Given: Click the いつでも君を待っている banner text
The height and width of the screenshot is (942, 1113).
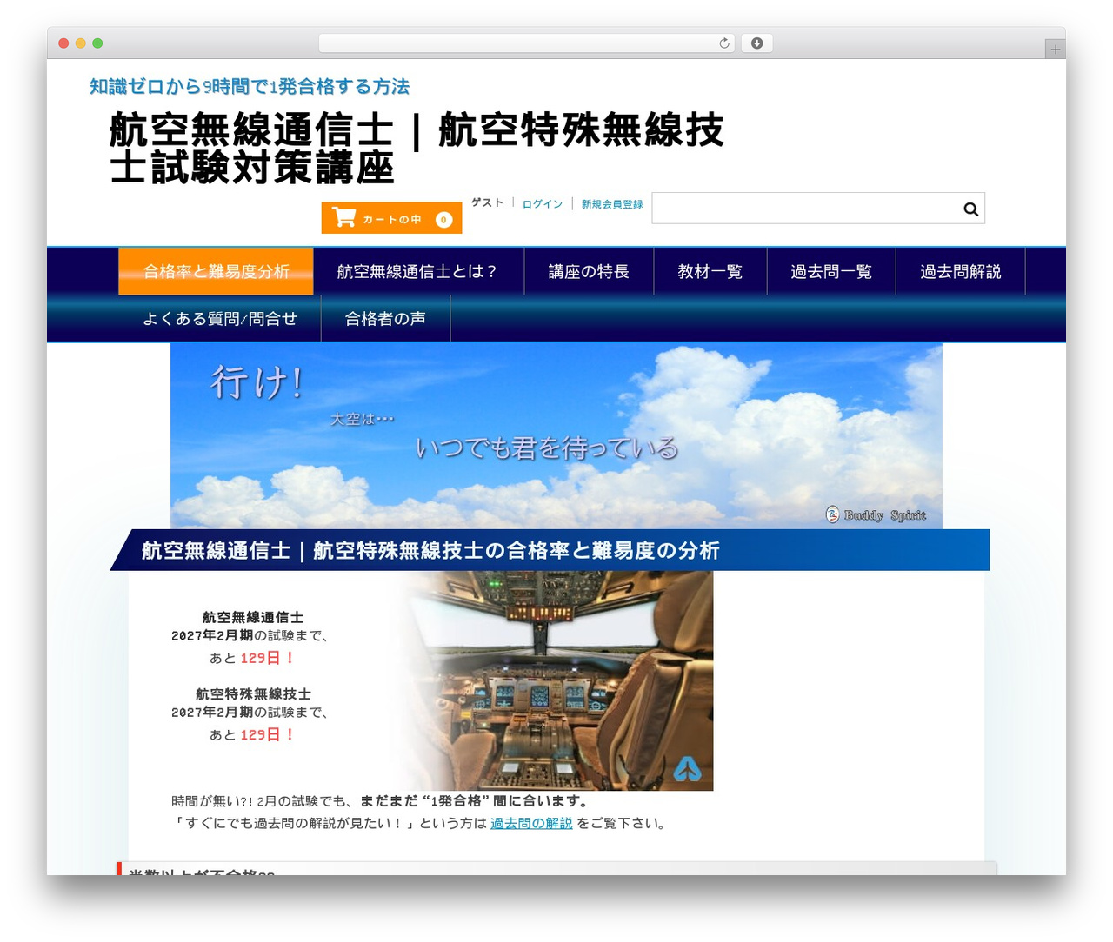Looking at the screenshot, I should point(547,448).
